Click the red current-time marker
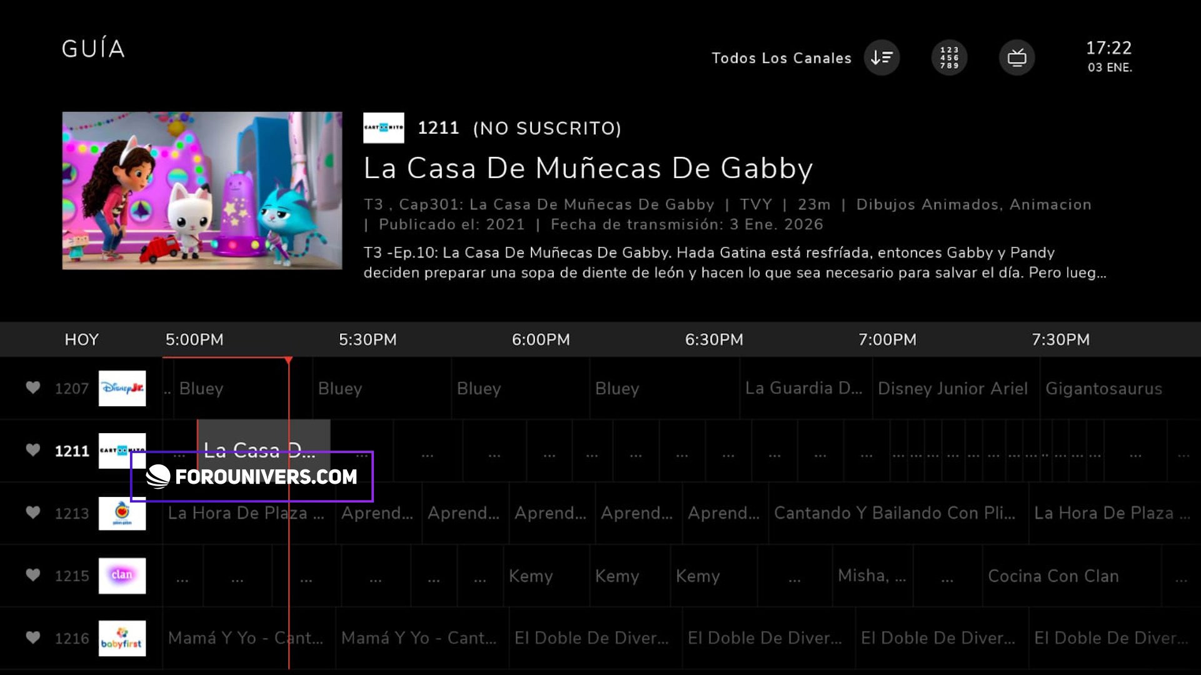 click(288, 361)
